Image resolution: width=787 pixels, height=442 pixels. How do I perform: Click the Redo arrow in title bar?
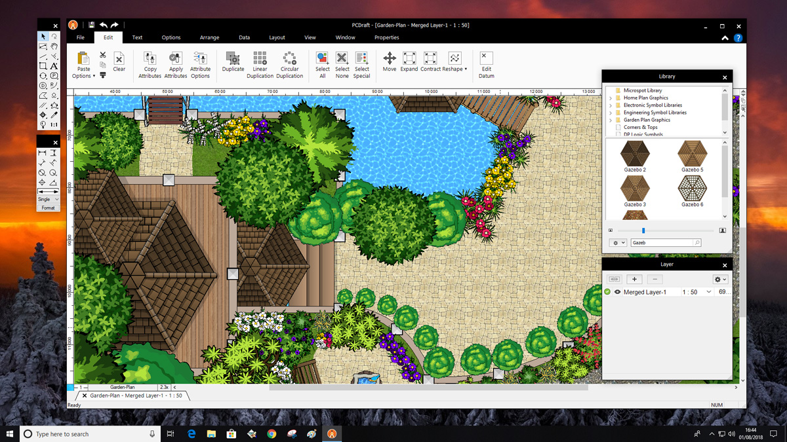(114, 25)
